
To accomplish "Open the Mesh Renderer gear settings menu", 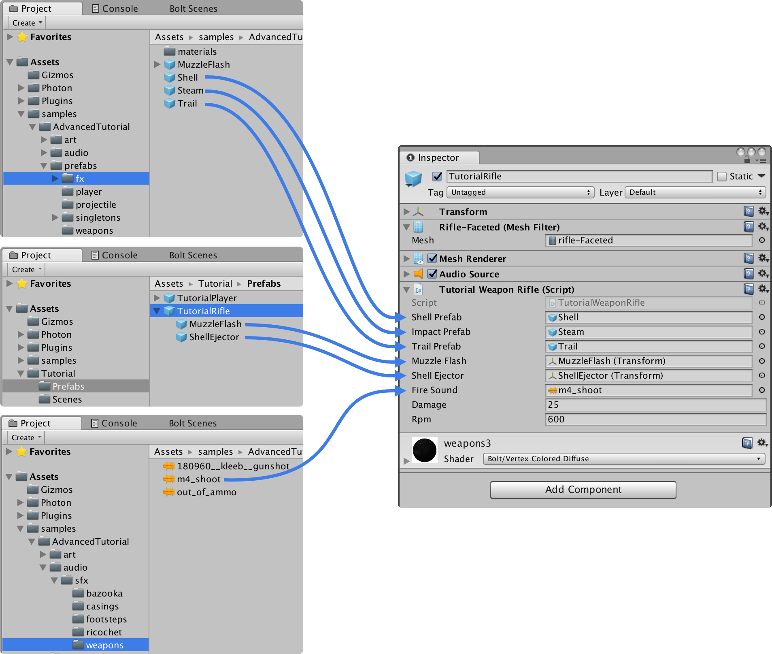I will tap(763, 258).
